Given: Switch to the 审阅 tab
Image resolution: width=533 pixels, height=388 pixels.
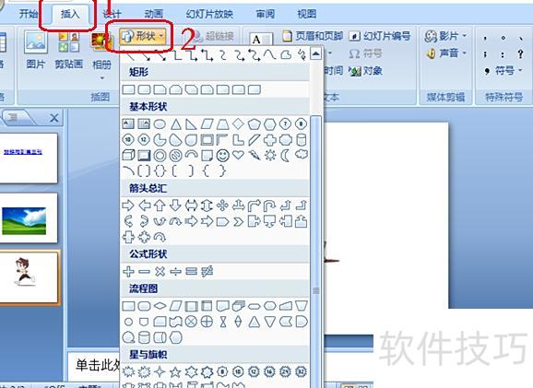Looking at the screenshot, I should point(266,14).
